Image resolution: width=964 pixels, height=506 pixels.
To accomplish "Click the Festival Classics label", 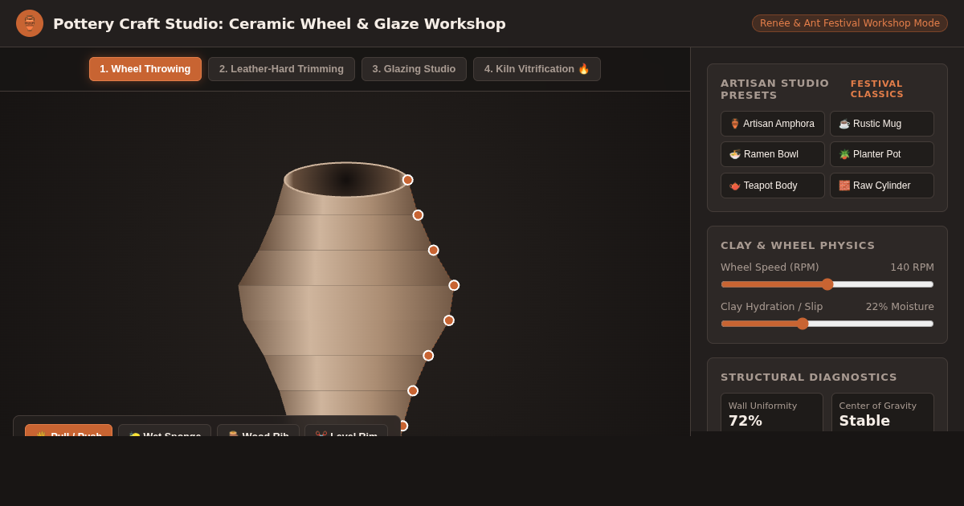I will pyautogui.click(x=877, y=89).
